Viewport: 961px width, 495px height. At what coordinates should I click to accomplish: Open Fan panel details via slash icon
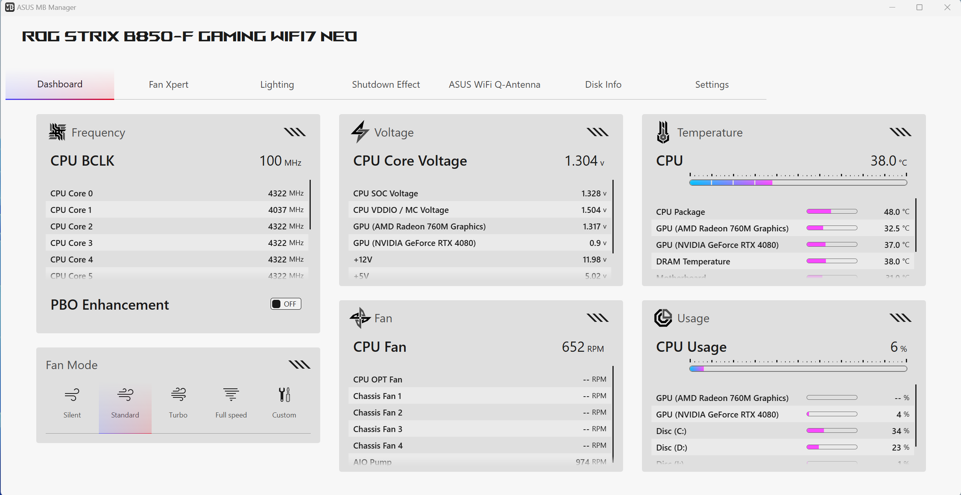pyautogui.click(x=597, y=318)
